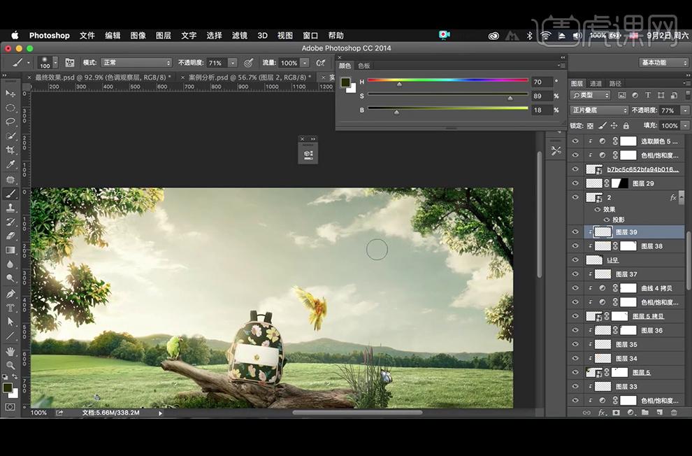Click the S saturation slider
This screenshot has width=692, height=456.
coord(448,95)
